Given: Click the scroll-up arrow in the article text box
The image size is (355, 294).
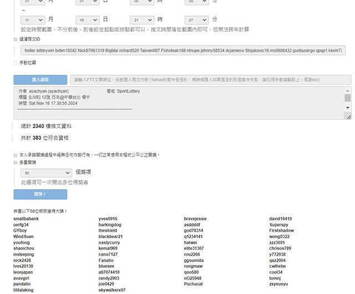Looking at the screenshot, I should pyautogui.click(x=348, y=90).
